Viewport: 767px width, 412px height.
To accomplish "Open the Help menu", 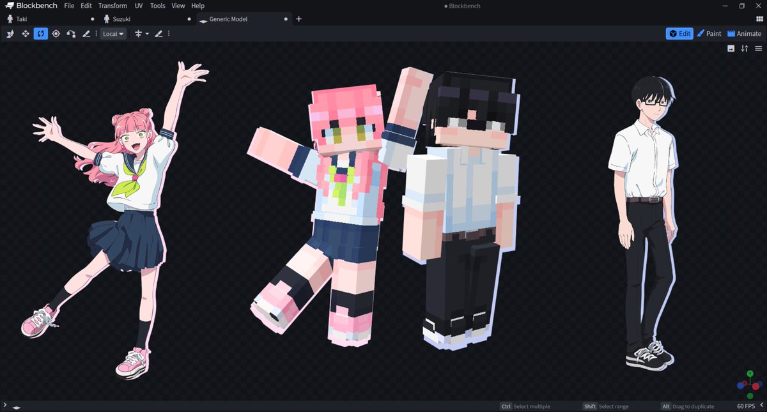I will point(198,6).
